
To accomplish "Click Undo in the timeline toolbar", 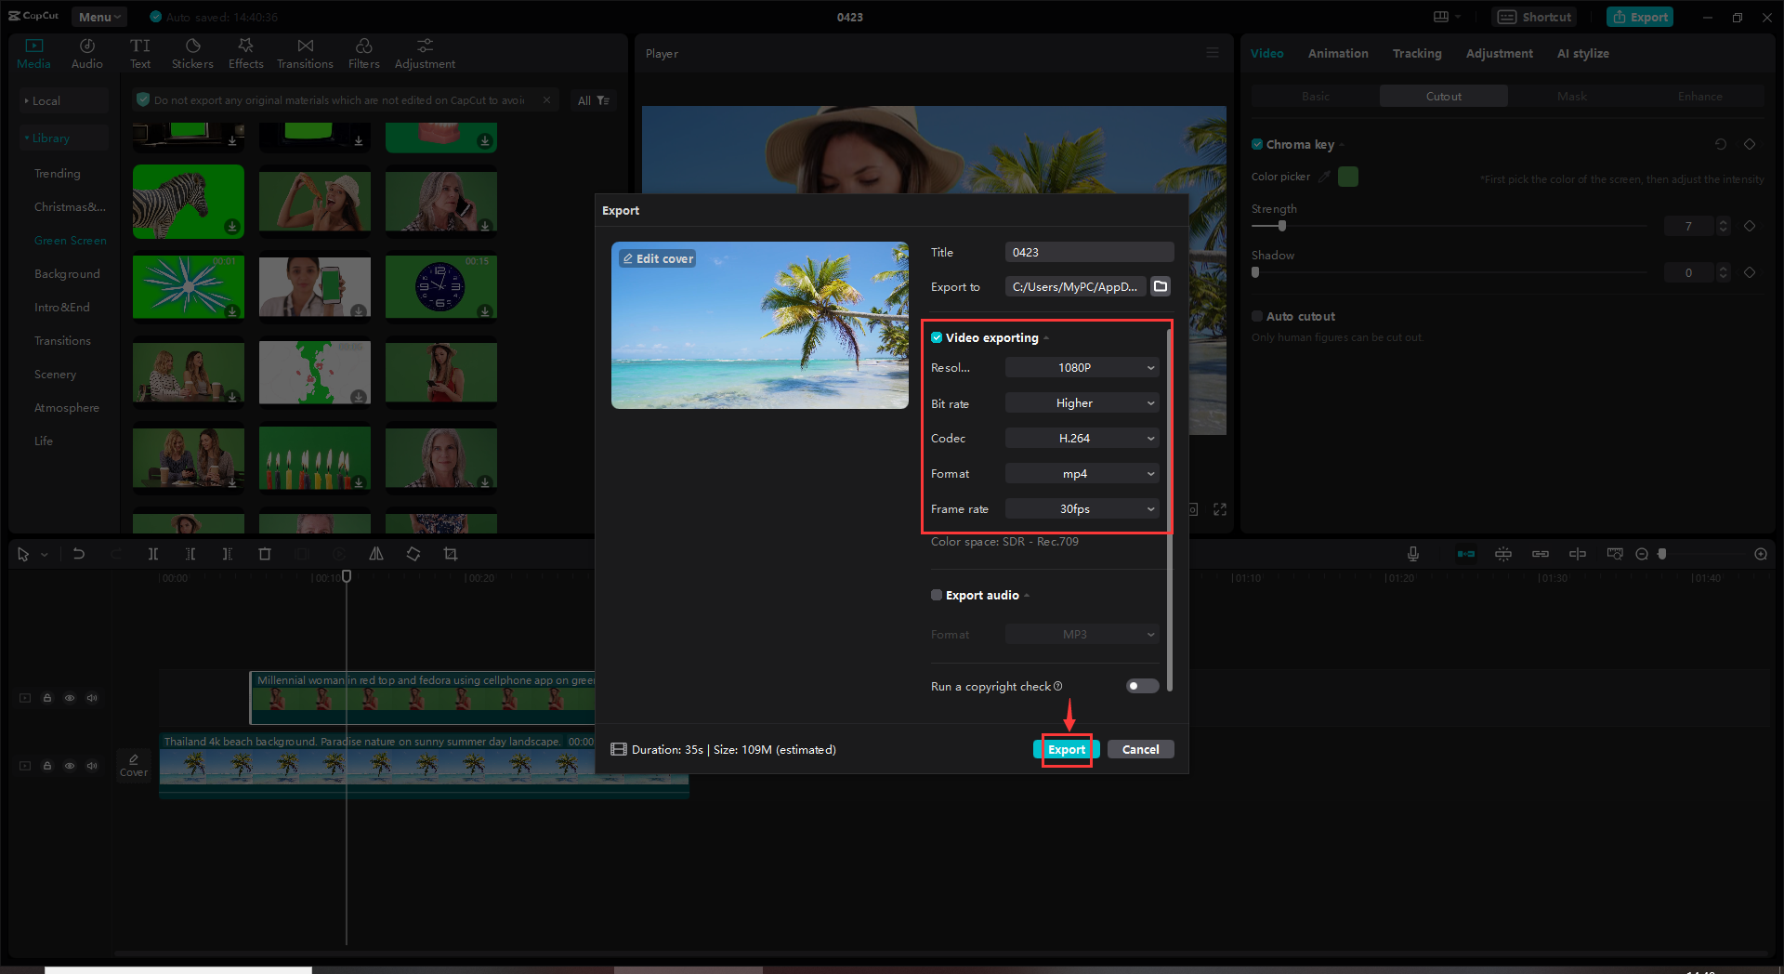I will point(79,553).
